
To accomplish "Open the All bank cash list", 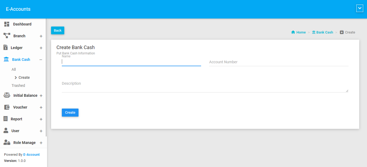I will [14, 69].
